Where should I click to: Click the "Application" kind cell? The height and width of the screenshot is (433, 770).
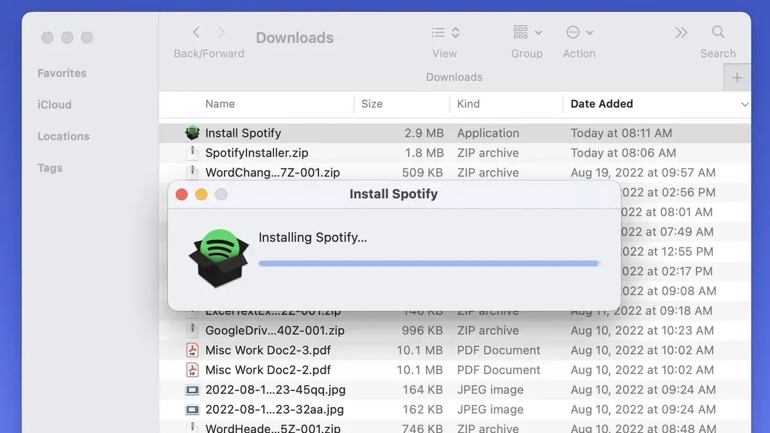(488, 133)
